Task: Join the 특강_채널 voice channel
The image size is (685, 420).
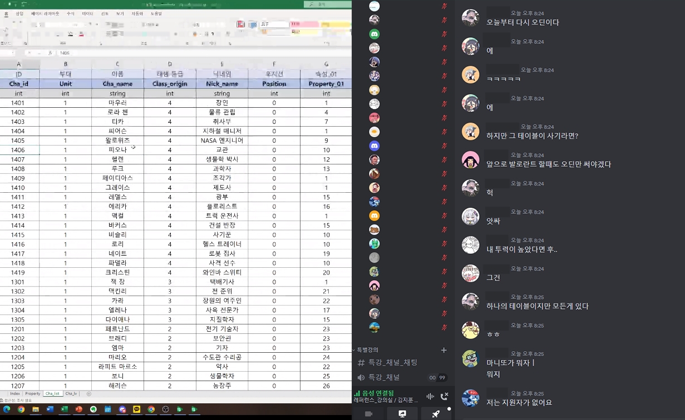Action: pos(384,378)
